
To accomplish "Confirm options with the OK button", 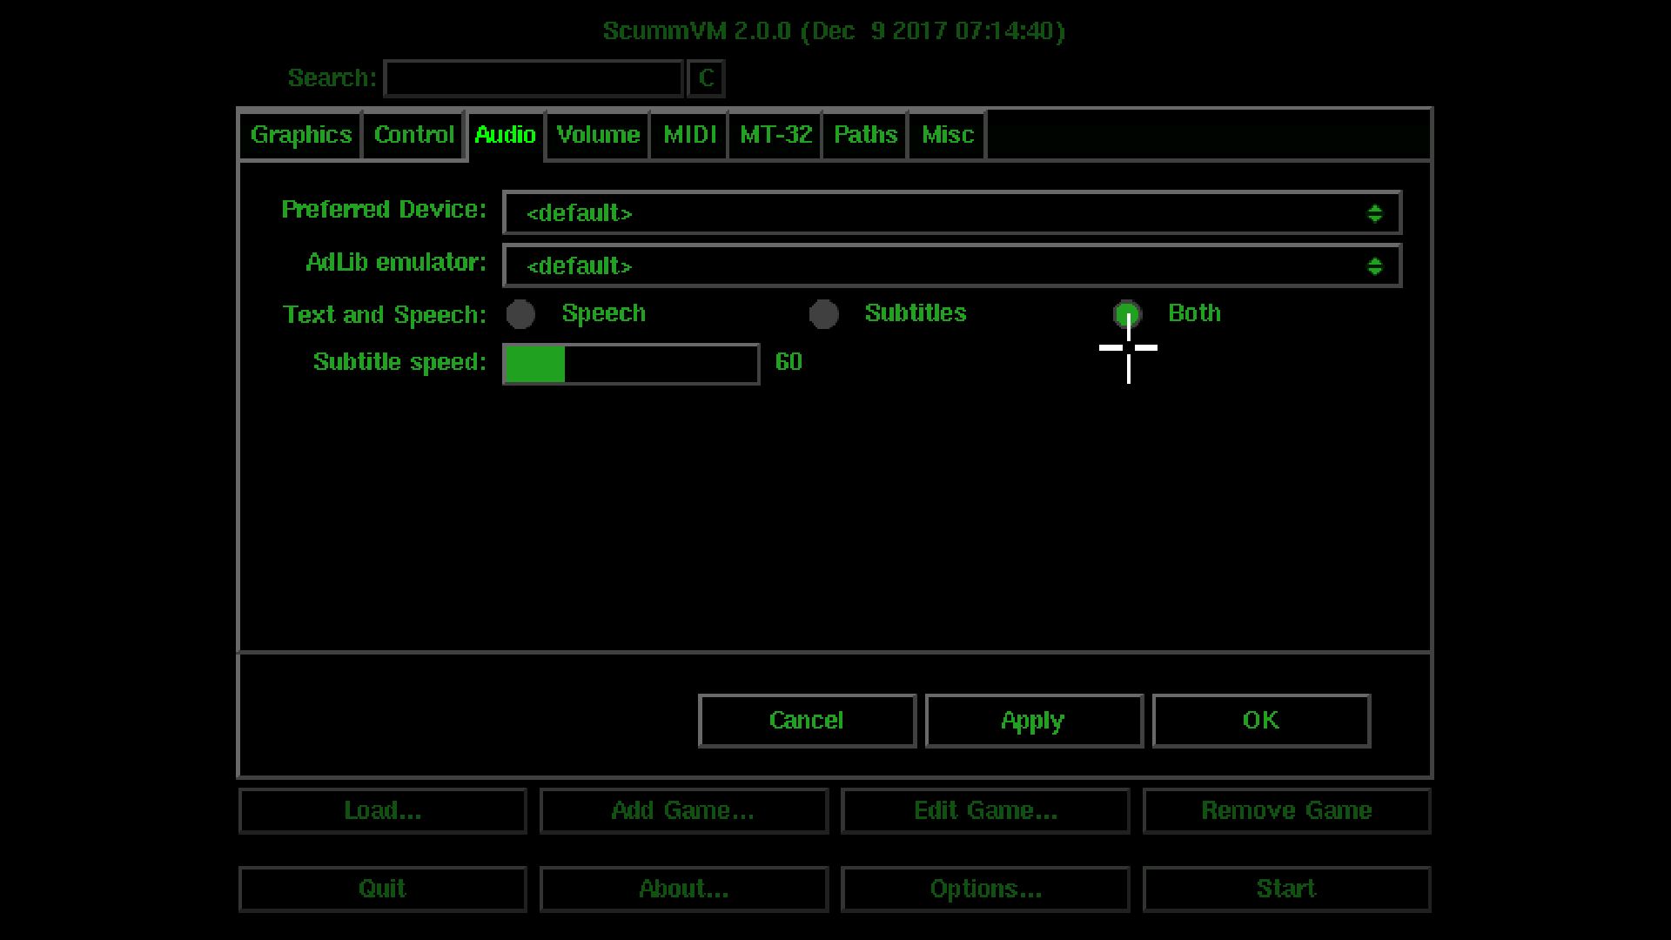I will [x=1261, y=721].
